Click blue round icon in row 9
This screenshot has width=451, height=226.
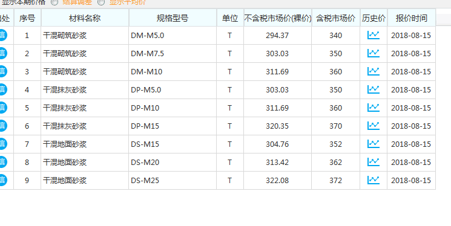[3, 180]
